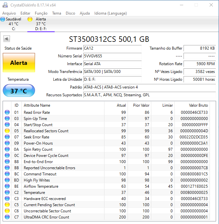Click the blue status orb for Spin-Up Time
The image size is (219, 224).
(7, 118)
